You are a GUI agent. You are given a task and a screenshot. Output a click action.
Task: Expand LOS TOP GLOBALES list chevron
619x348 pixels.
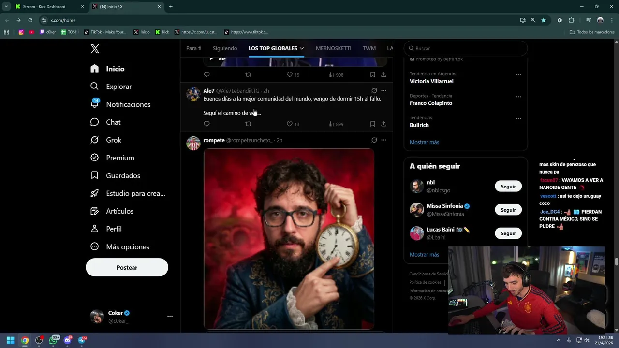point(302,48)
